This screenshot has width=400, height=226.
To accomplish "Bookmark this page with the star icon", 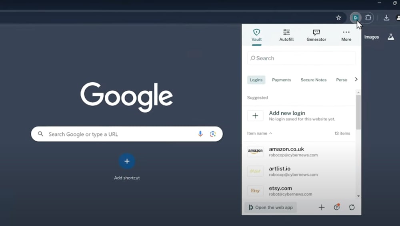I will [338, 18].
